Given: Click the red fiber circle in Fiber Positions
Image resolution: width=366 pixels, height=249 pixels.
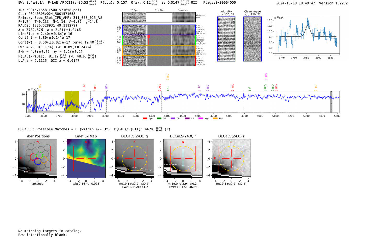Looking at the screenshot, I should tap(33, 157).
